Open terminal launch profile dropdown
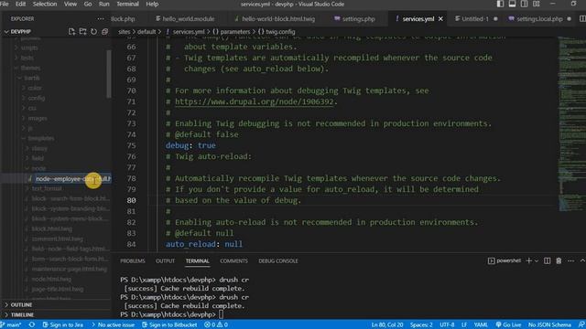The image size is (586, 329). (x=537, y=260)
